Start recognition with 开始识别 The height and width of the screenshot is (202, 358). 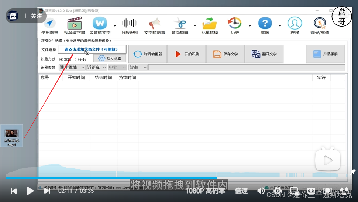(x=187, y=54)
